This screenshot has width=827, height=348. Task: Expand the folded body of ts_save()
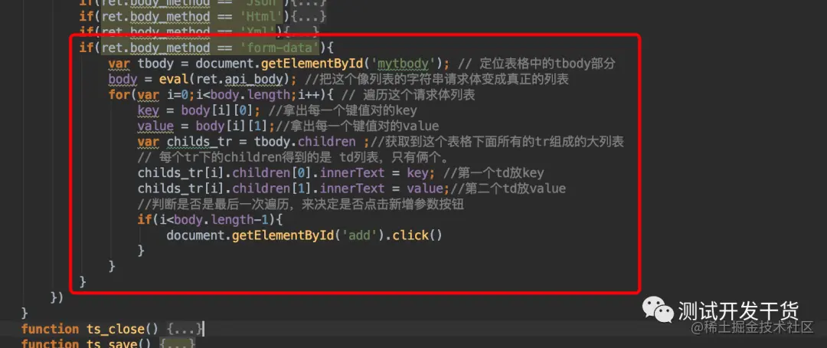177,343
